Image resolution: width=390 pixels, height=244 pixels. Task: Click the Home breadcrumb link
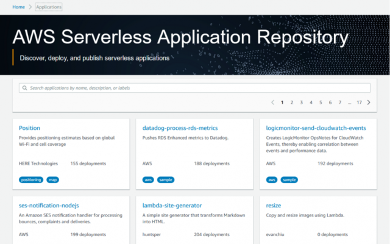click(19, 7)
